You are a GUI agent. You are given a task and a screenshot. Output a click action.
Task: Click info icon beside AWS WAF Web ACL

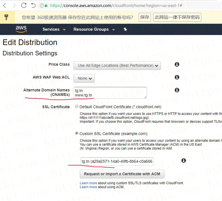click(x=177, y=77)
